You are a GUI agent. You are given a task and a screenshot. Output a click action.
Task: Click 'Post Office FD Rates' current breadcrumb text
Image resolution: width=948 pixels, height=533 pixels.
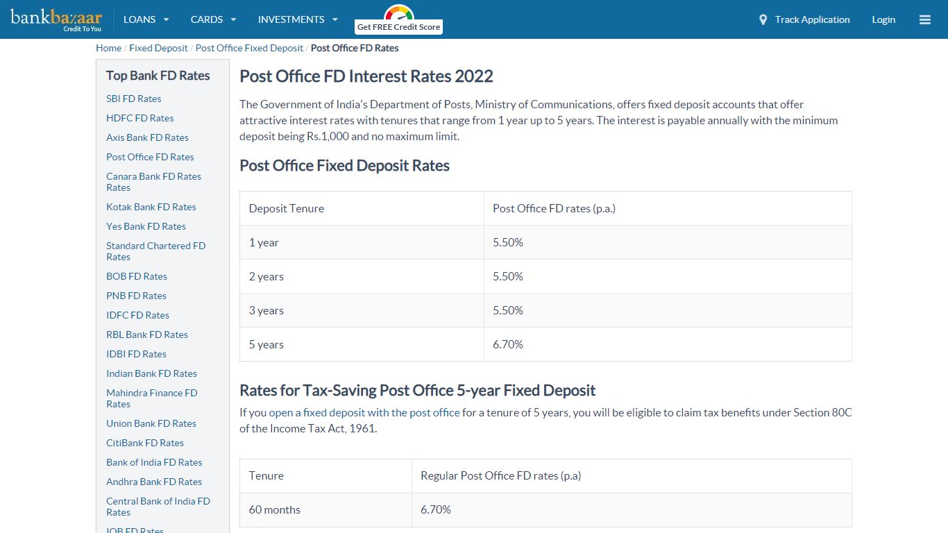[x=355, y=48]
